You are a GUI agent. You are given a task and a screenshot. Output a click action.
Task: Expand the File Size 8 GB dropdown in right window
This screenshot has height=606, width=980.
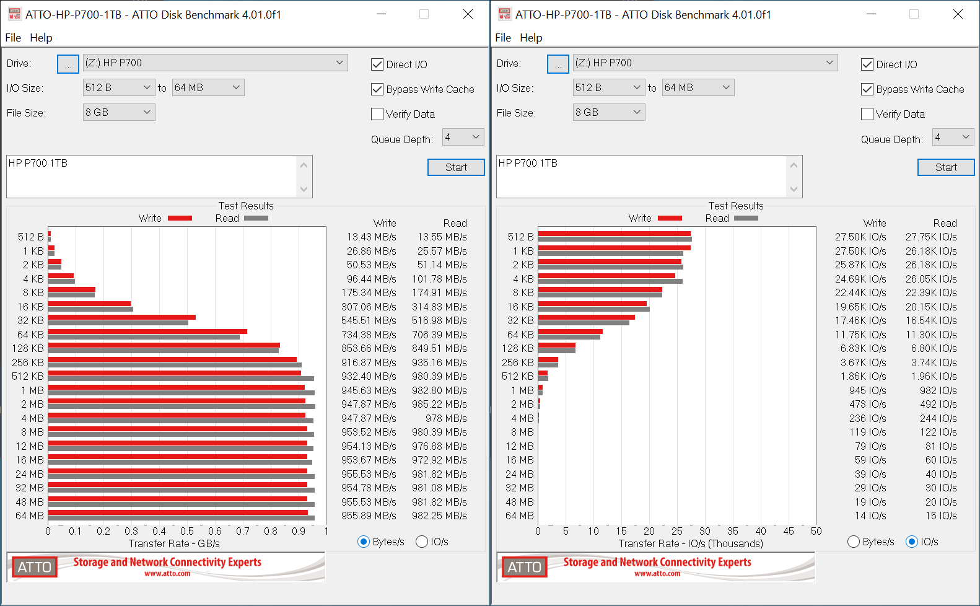pos(609,112)
